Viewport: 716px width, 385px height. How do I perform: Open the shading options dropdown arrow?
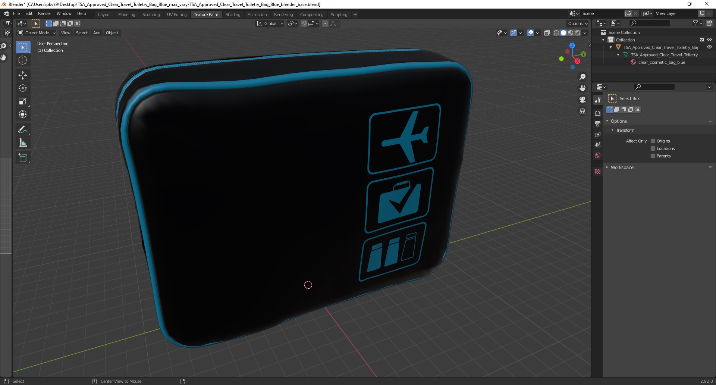585,33
